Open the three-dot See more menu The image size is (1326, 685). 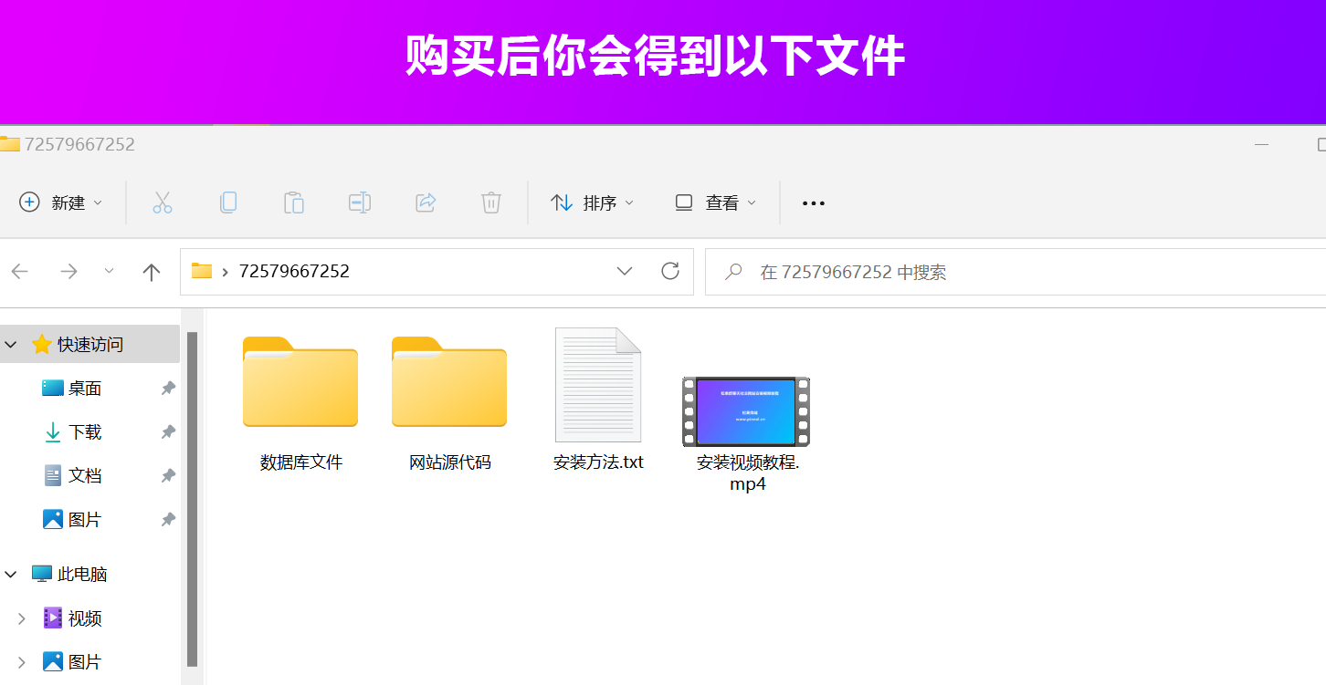coord(813,203)
